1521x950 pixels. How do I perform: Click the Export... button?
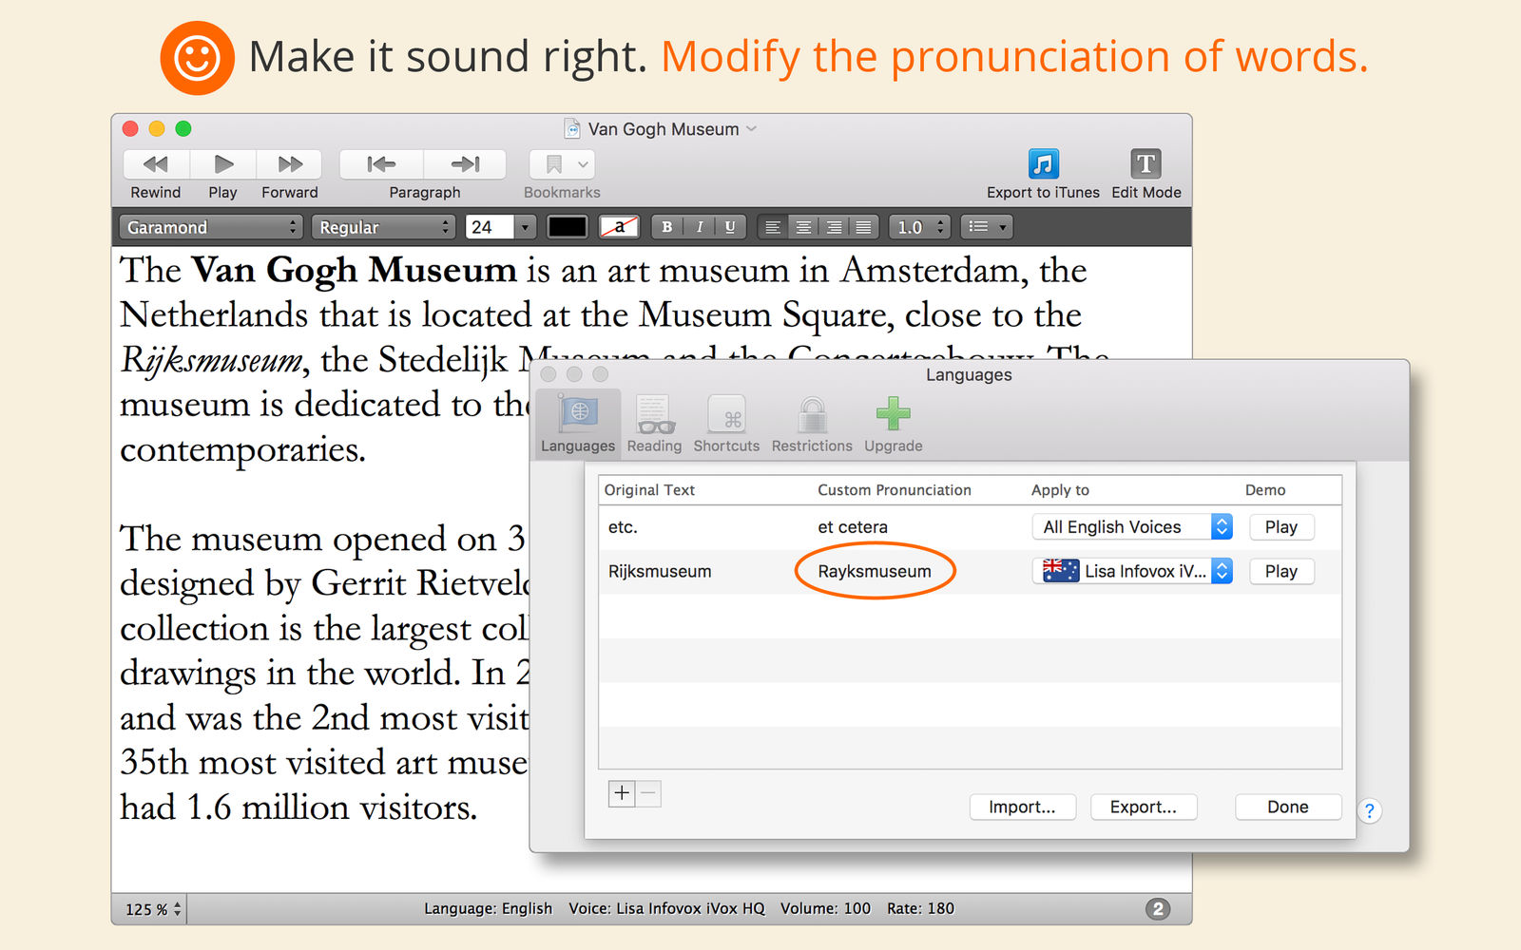1144,807
